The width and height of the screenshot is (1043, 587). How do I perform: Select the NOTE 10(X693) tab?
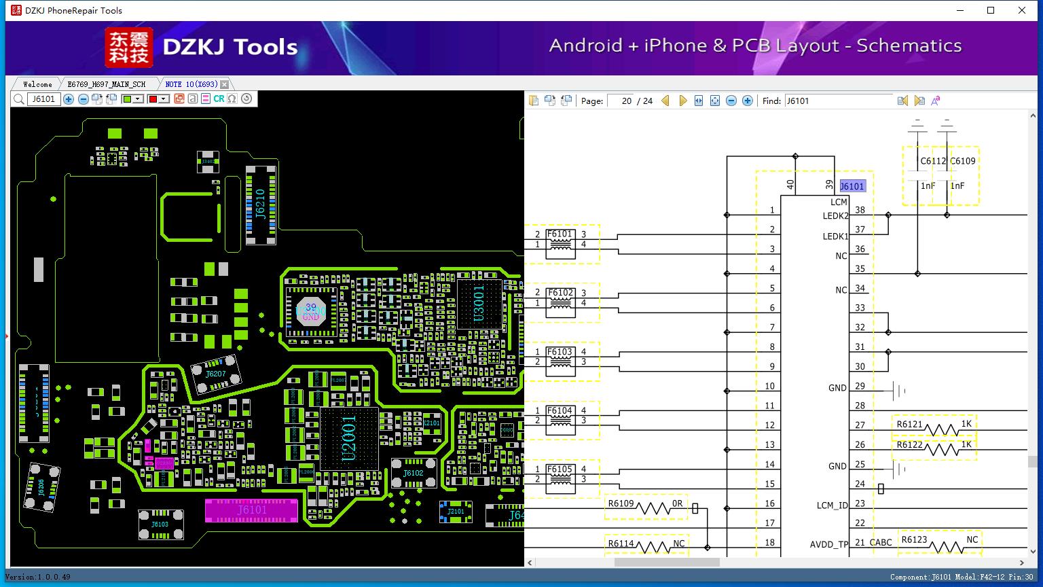[191, 84]
